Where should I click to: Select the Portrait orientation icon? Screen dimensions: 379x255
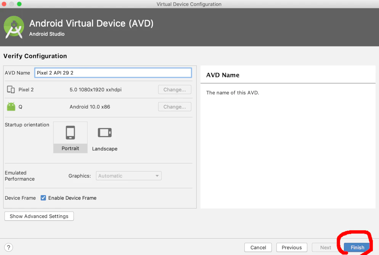[x=70, y=132]
